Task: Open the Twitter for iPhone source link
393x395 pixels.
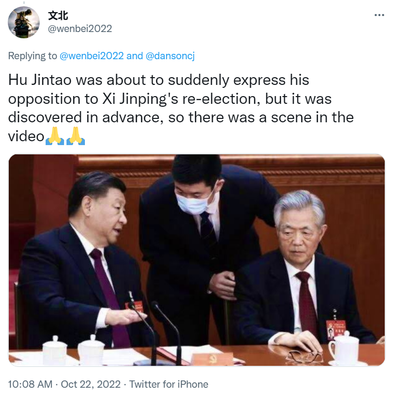Action: [x=169, y=384]
